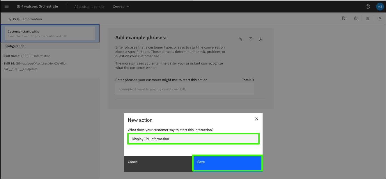Click IBM watsonx Orchestrate home link
386x179 pixels.
tap(37, 6)
